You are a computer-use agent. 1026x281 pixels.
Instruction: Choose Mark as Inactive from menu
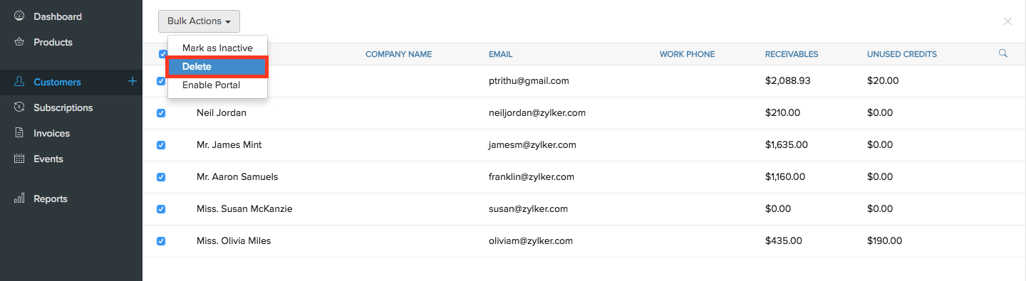pyautogui.click(x=217, y=48)
